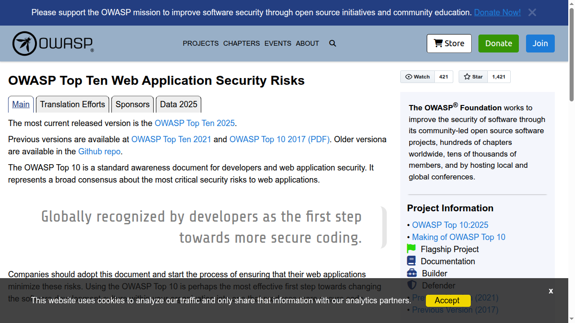Open the OWASP Top 10:2025 sidebar link
The image size is (575, 323).
(450, 225)
